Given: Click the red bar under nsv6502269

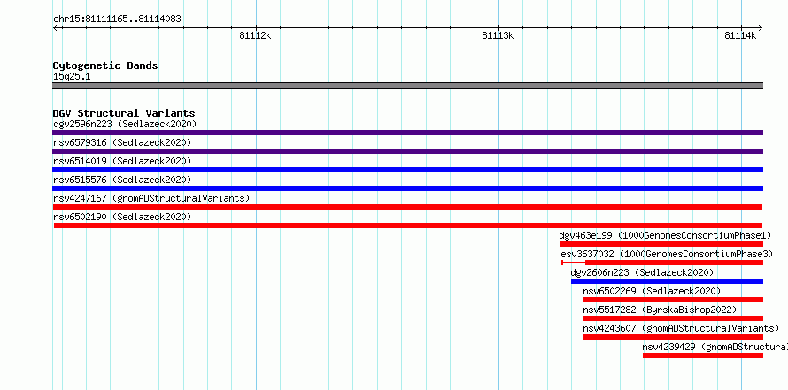Looking at the screenshot, I should (x=673, y=300).
